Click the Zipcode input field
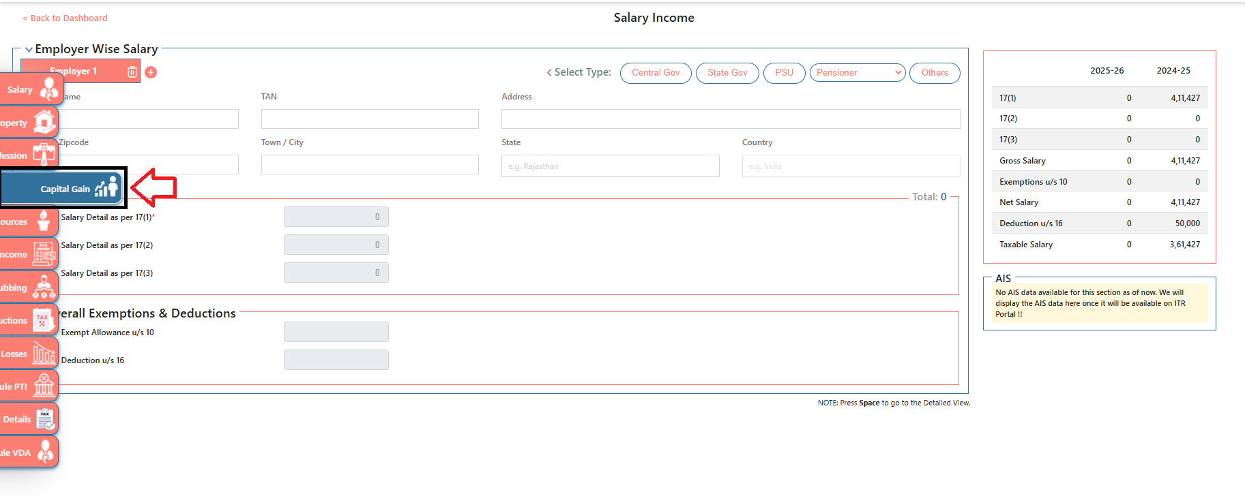 tap(149, 165)
